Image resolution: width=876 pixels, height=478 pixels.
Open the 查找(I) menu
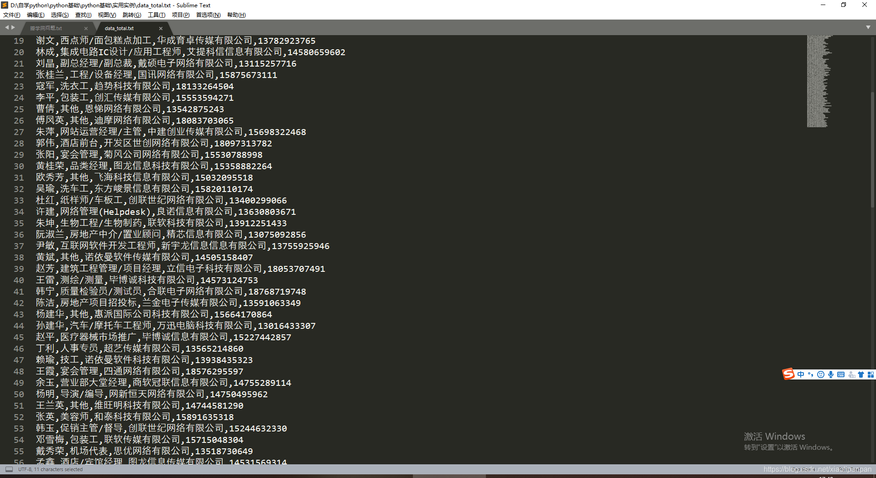83,15
